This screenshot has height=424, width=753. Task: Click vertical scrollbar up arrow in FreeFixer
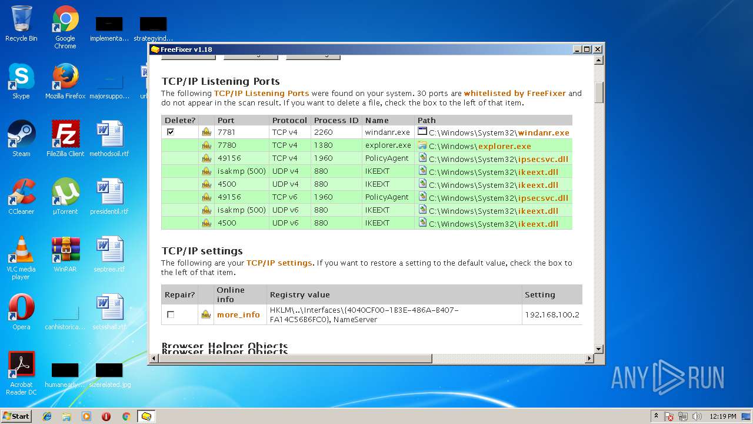click(x=599, y=60)
